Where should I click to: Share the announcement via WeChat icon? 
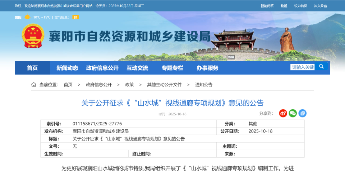click(293, 113)
